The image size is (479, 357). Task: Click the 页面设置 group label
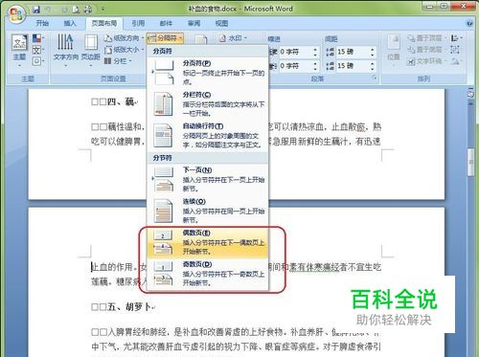113,78
